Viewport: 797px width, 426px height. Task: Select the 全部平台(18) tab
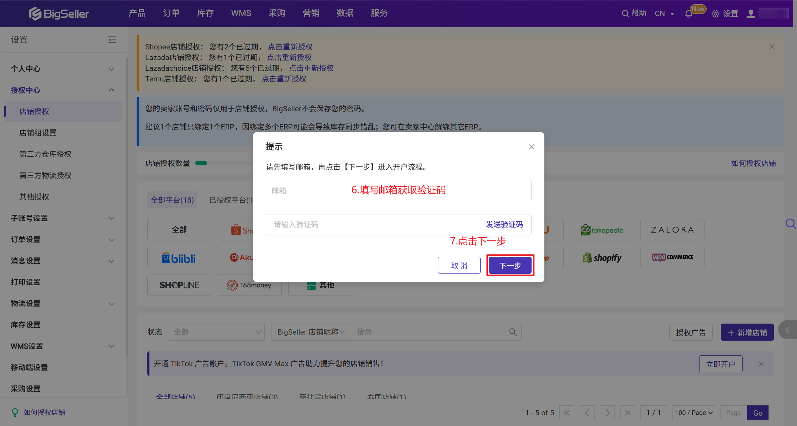172,200
